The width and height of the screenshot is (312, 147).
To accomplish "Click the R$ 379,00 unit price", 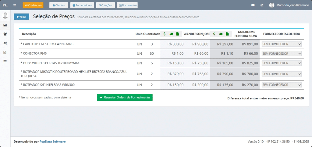I will pyautogui.click(x=175, y=74).
